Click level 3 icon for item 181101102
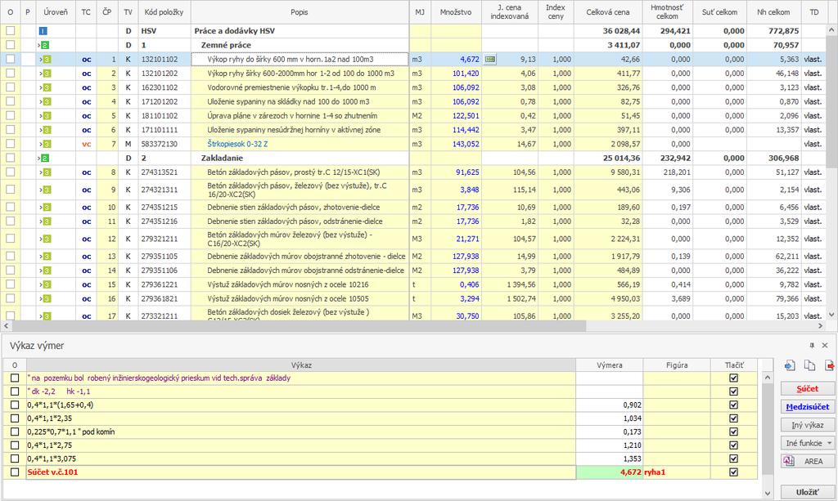Screen dimensions: 838x501 coord(47,116)
